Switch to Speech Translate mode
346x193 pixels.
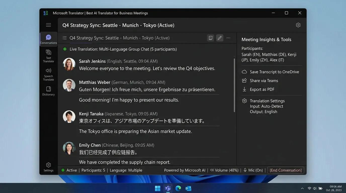click(49, 74)
